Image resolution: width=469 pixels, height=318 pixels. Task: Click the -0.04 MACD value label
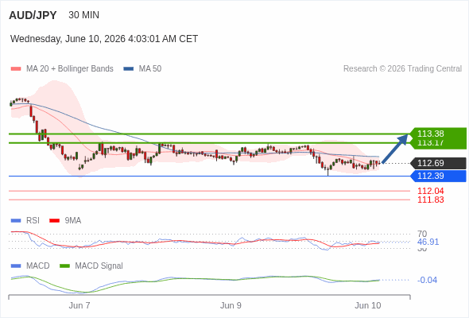[x=427, y=280]
